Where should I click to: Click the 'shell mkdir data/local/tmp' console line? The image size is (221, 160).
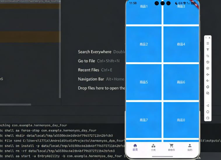point(56,136)
